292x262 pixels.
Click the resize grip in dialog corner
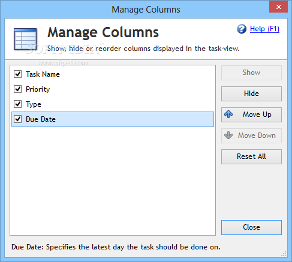click(x=284, y=254)
